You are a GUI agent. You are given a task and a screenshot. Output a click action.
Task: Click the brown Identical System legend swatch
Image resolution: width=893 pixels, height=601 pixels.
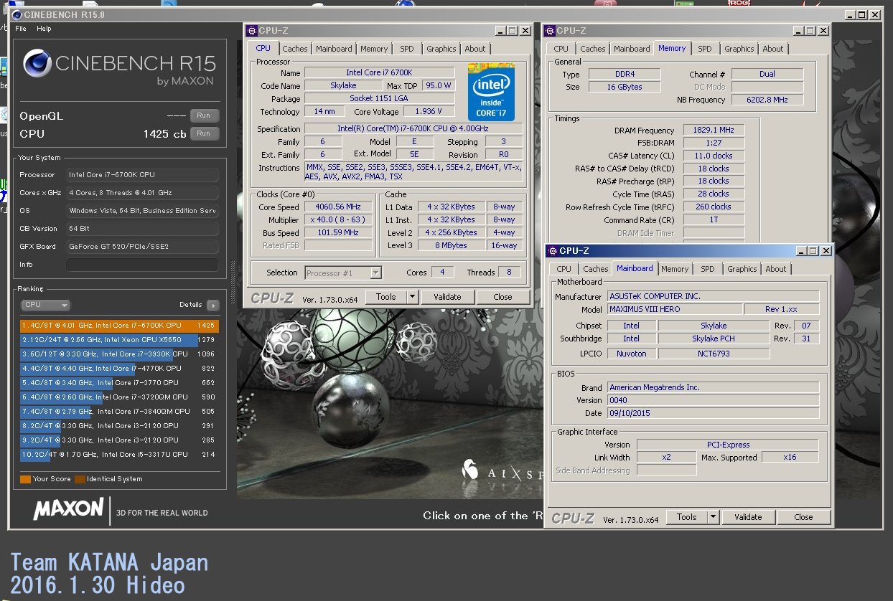coord(80,479)
